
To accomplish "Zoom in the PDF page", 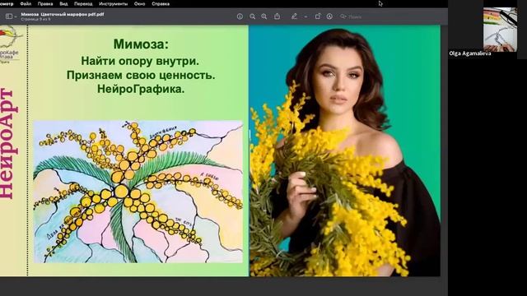I will [264, 16].
